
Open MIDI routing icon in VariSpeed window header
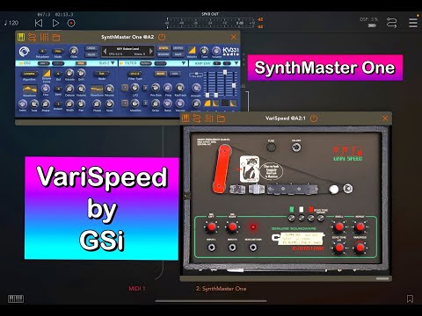click(197, 118)
